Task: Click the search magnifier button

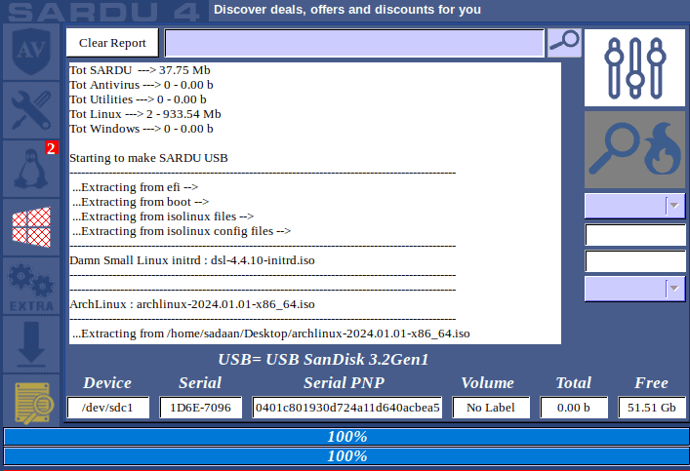Action: coord(564,43)
